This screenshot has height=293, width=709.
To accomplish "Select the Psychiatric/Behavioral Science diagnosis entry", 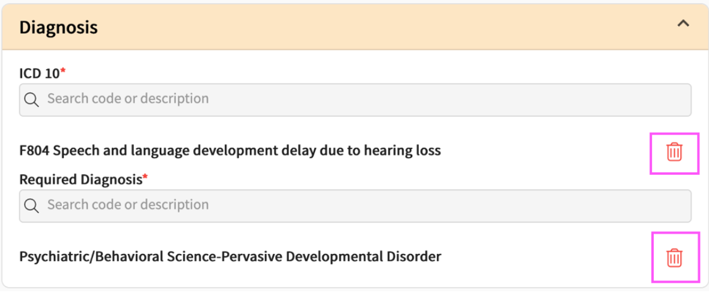I will [x=230, y=257].
